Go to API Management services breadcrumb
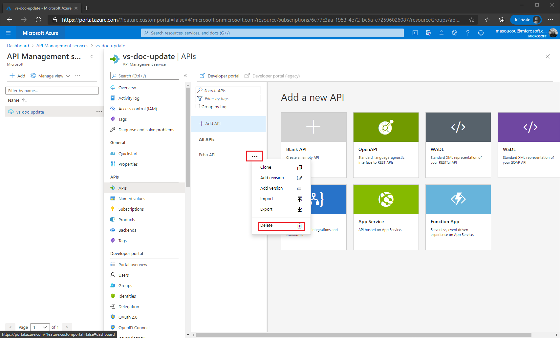560x338 pixels. [x=62, y=46]
